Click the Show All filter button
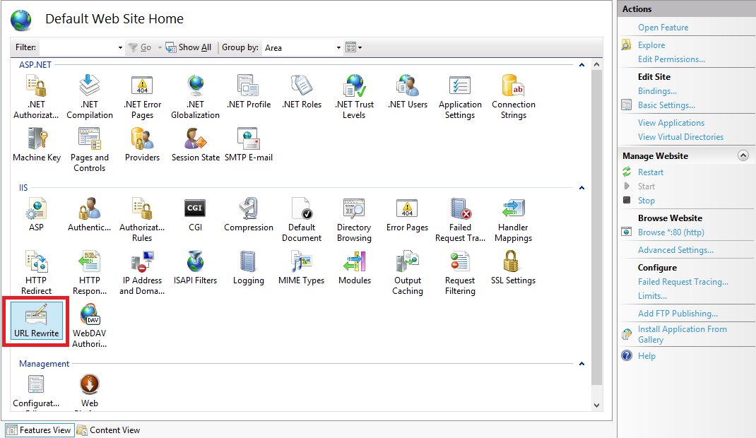The width and height of the screenshot is (756, 438). [189, 47]
